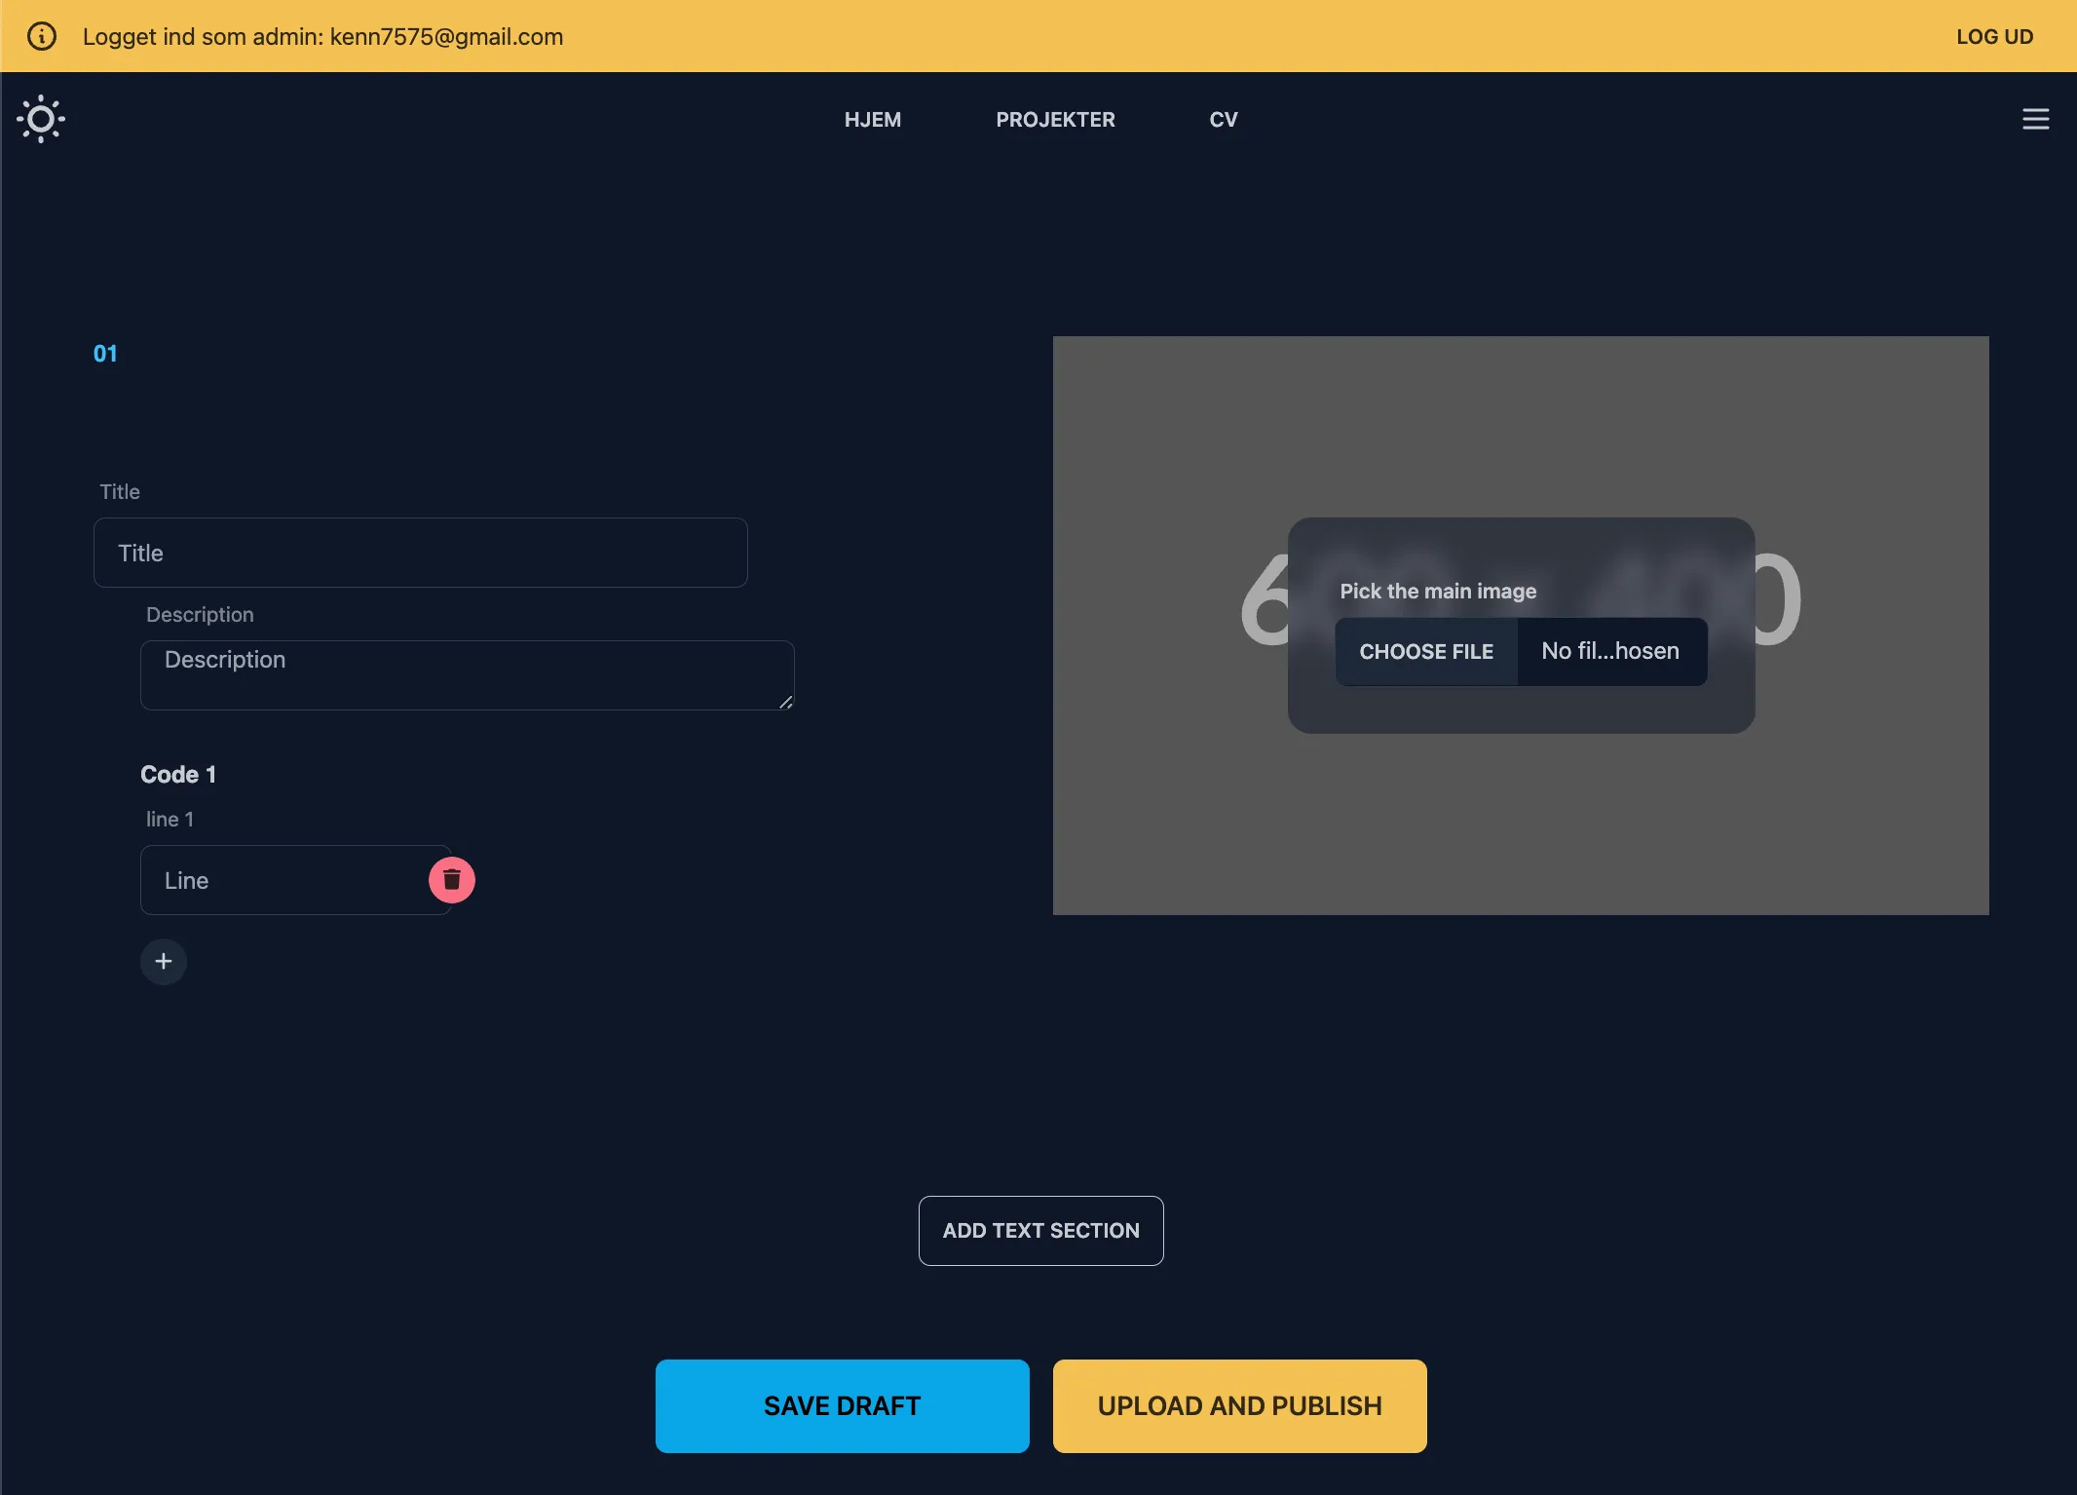Go to the HJEM menu item
Screen dimensions: 2077x1495
pyautogui.click(x=872, y=119)
